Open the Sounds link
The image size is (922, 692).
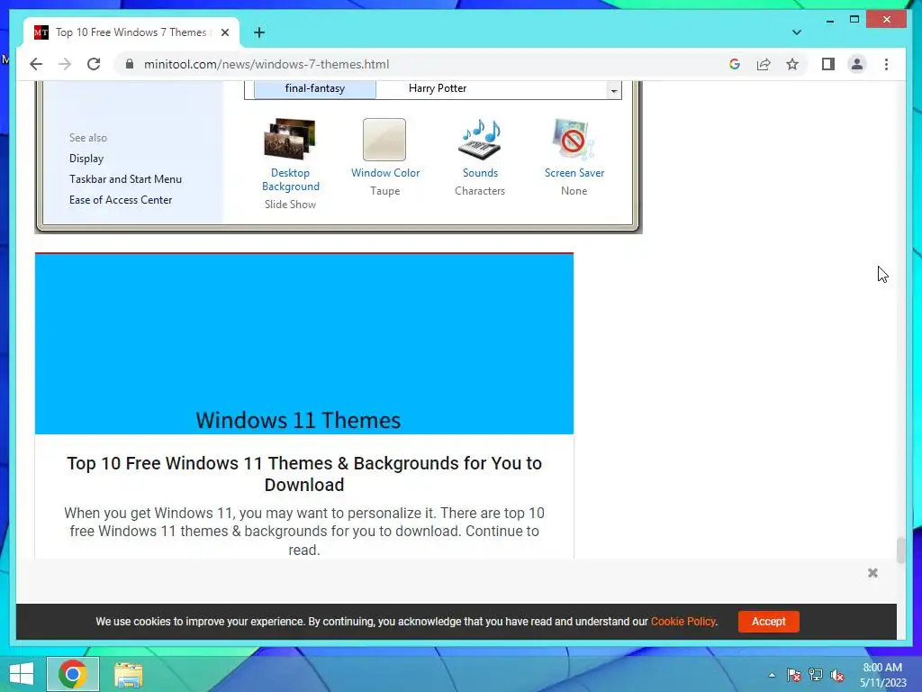pos(480,173)
